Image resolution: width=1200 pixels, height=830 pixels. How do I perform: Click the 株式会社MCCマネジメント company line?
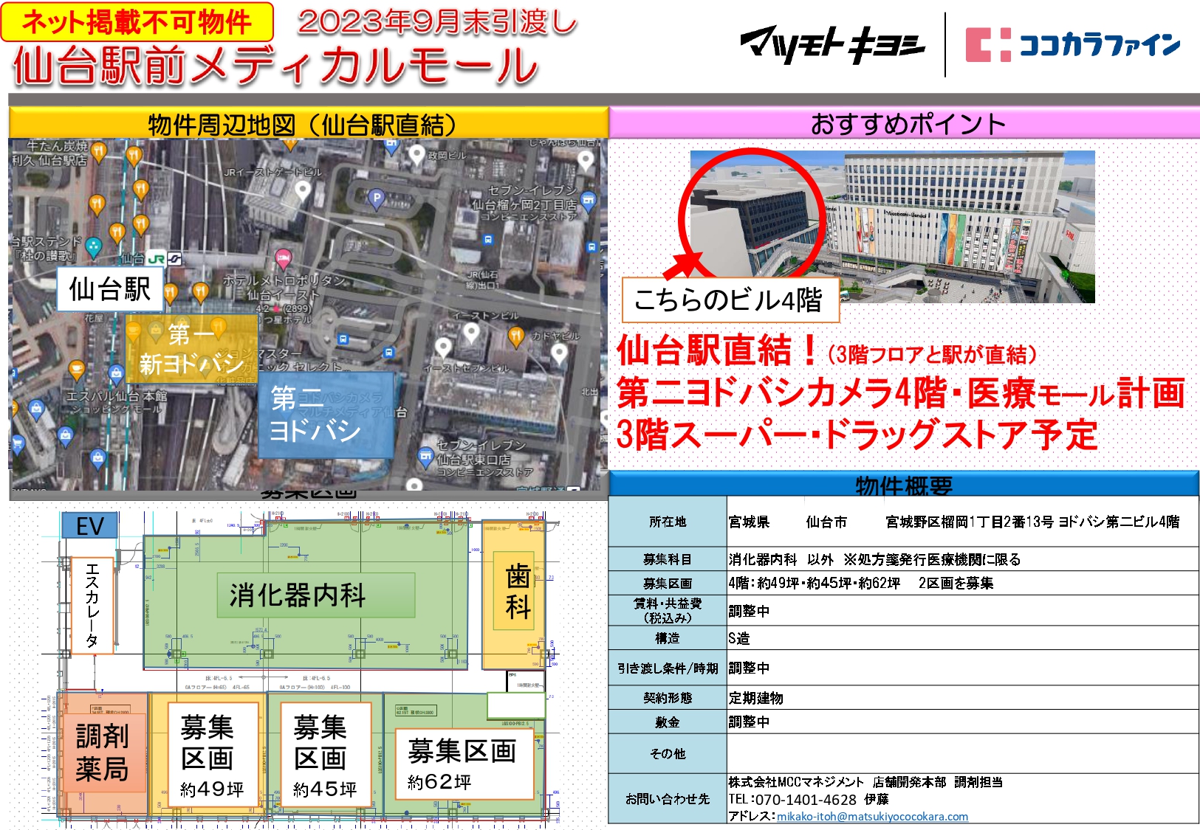click(865, 782)
